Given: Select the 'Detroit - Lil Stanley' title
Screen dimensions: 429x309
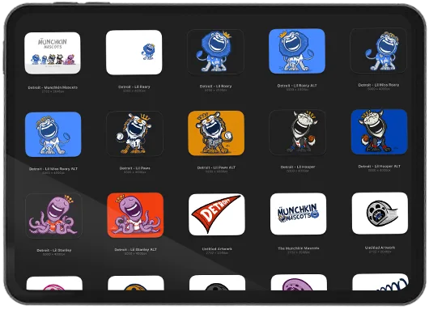Looking at the screenshot, I should point(54,250).
